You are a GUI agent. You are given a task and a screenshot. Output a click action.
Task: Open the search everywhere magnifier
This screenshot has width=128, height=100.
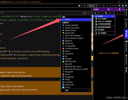[x=119, y=6]
